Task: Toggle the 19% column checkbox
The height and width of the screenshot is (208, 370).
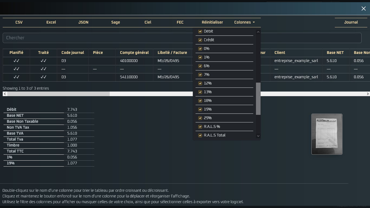Action: (200, 109)
